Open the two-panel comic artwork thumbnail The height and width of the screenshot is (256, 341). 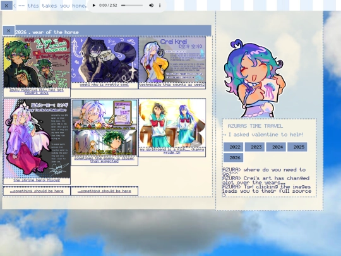coord(105,128)
